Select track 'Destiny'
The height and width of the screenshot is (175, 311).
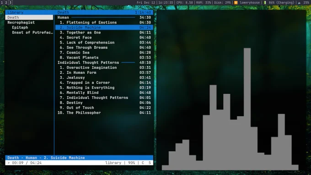coord(104,103)
